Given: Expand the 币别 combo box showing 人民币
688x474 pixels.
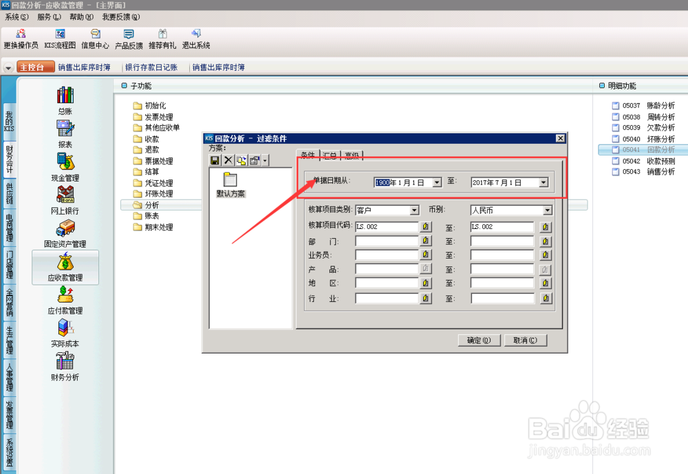Looking at the screenshot, I should [x=547, y=211].
